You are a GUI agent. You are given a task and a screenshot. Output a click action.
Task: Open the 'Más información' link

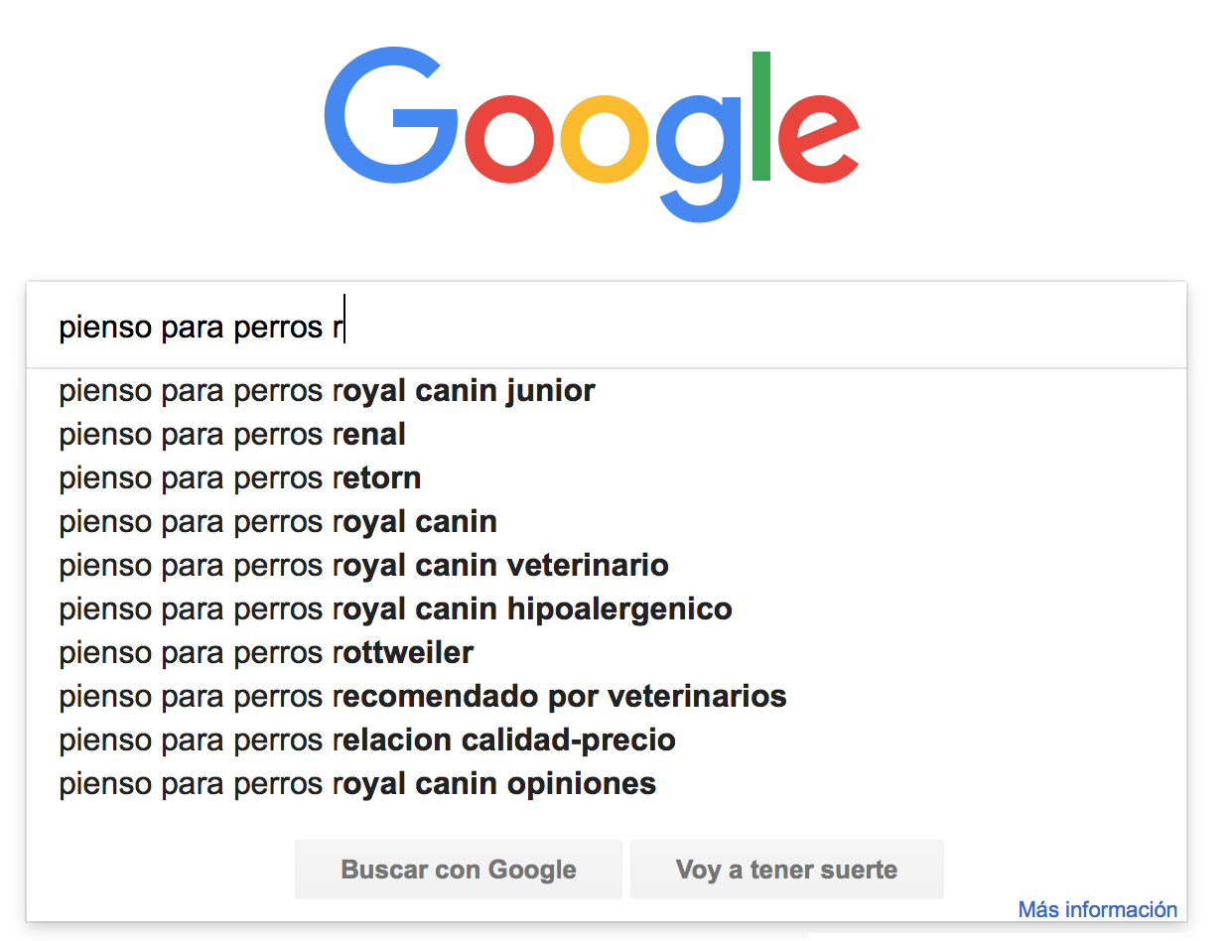point(1098,909)
